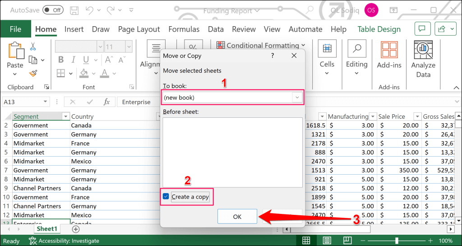The width and height of the screenshot is (462, 246).
Task: Click the Format Painter brush icon
Action: point(33,73)
